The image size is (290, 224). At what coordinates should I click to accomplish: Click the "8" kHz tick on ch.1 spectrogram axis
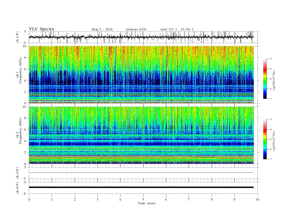25,58
